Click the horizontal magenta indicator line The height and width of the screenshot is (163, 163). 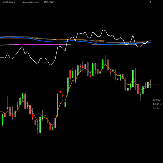coord(75,44)
